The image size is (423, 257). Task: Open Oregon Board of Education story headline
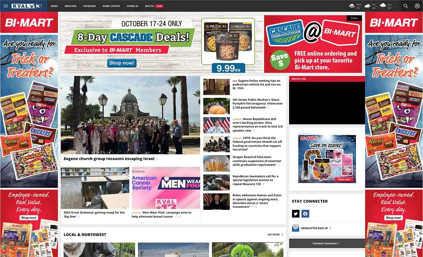pyautogui.click(x=257, y=161)
